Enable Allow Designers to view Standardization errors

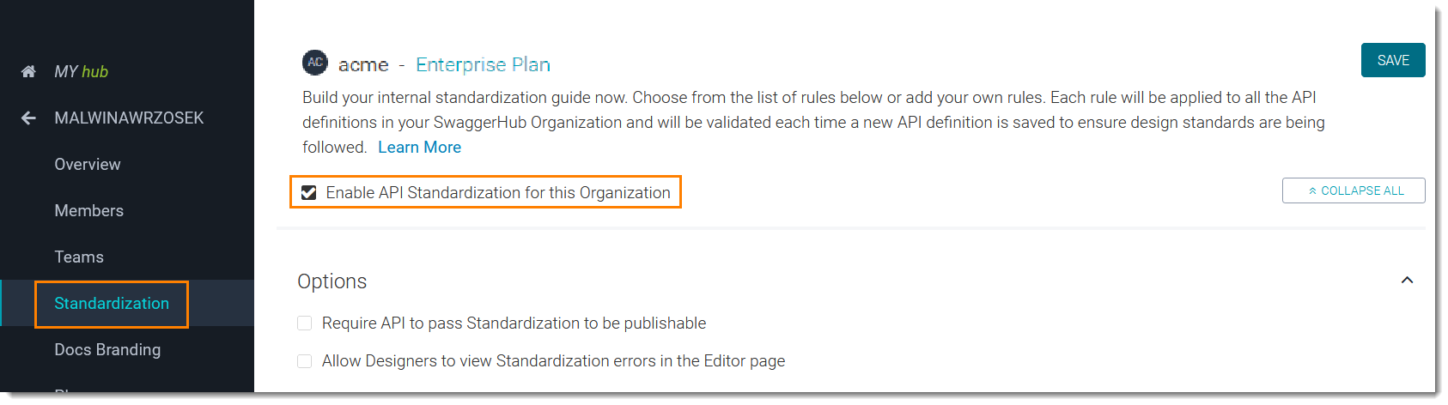305,361
